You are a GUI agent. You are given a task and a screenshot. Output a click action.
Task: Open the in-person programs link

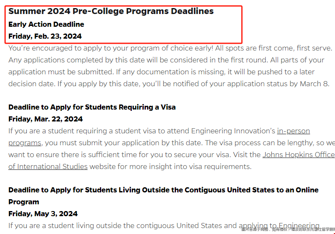click(x=293, y=131)
